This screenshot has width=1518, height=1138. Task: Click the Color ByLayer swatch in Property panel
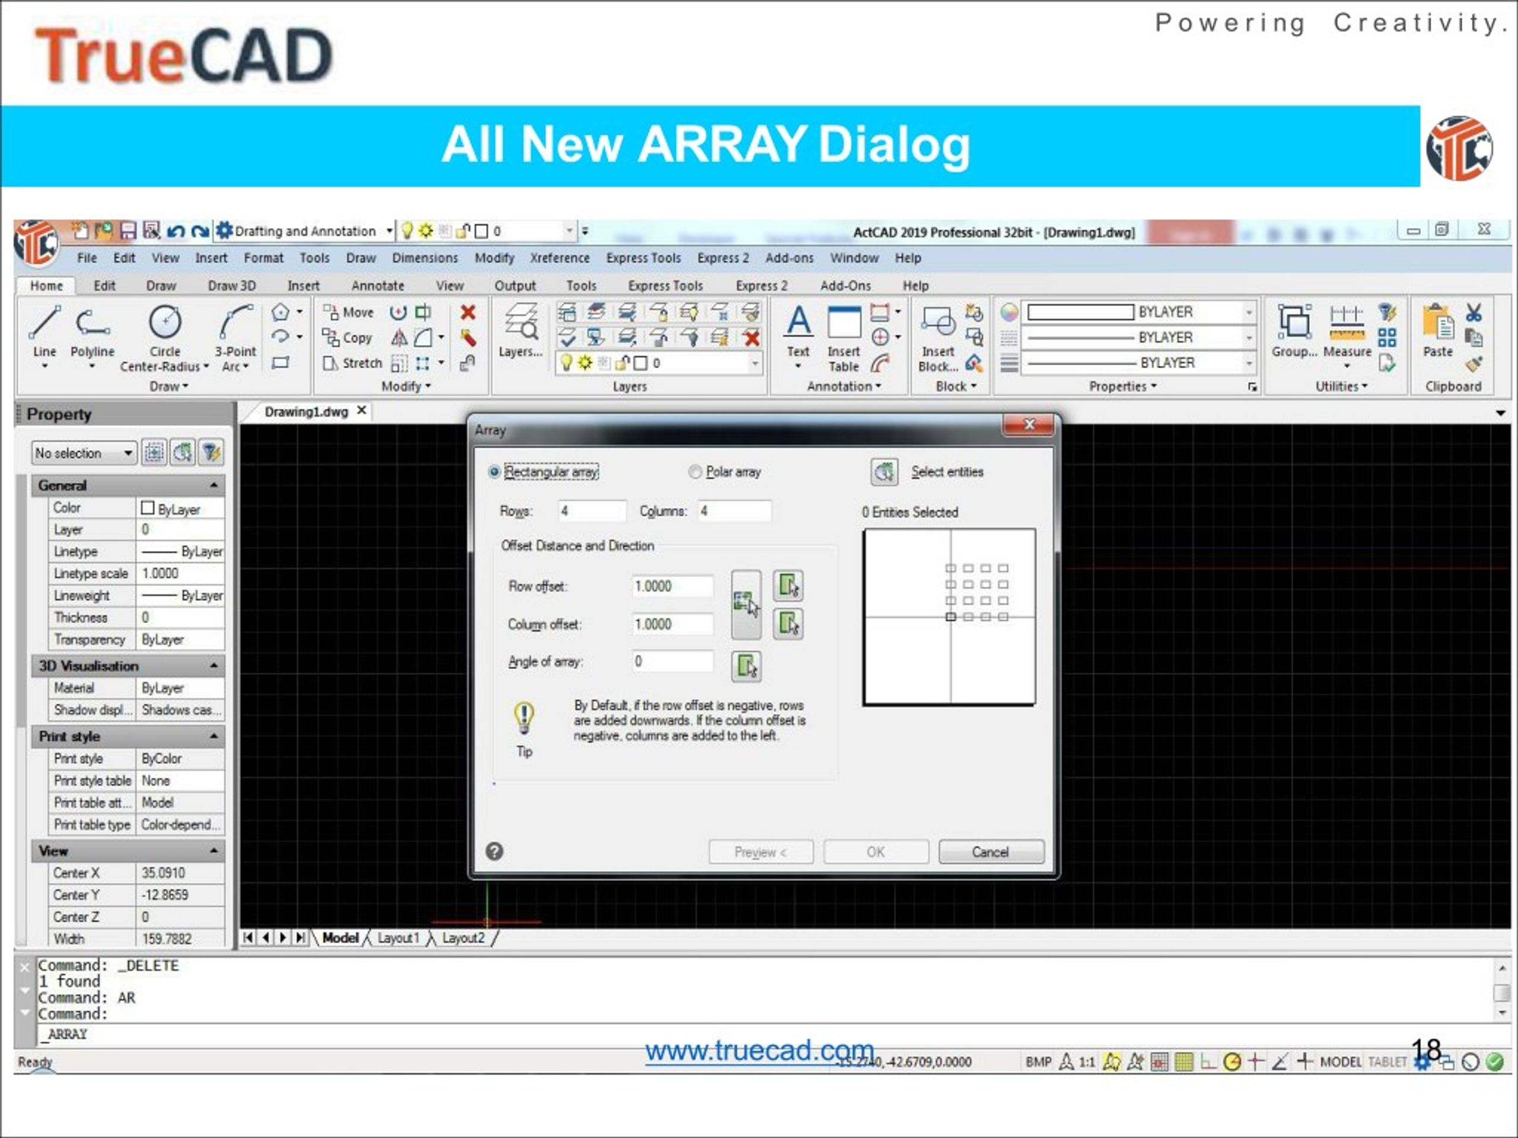[x=147, y=509]
